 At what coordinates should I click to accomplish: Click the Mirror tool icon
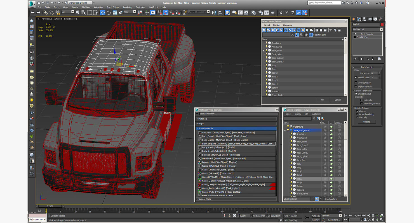click(x=214, y=13)
